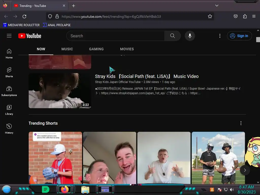Go forward with browser forward arrow

pos(15,17)
